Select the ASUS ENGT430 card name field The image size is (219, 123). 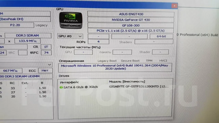[131, 14]
